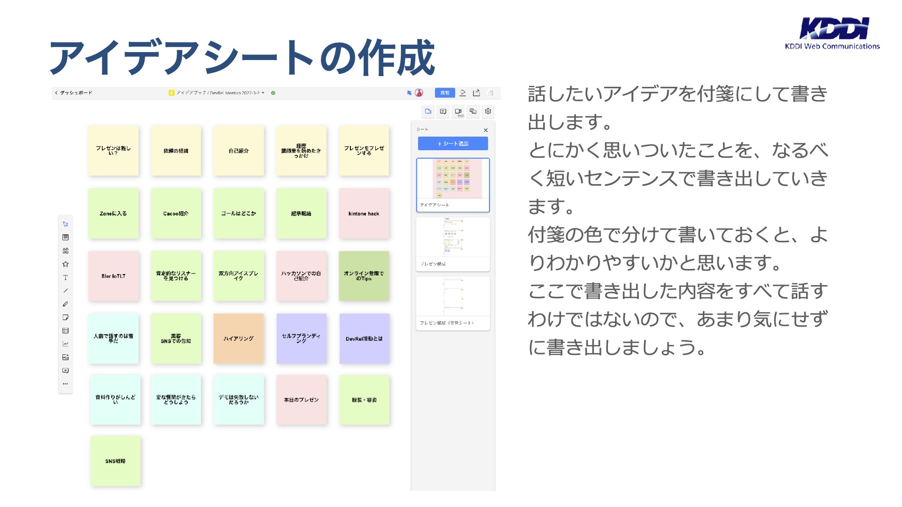902x507 pixels.
Task: Select the プレゼン構成 sheet thumbnail
Action: click(453, 244)
